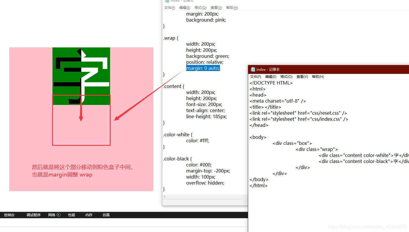Open 文件(F) menu in the back CSS Notepad window
This screenshot has height=232, width=409.
pyautogui.click(x=169, y=8)
